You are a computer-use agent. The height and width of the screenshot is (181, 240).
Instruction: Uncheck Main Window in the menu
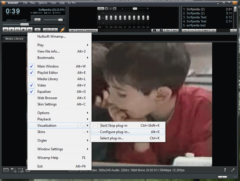(x=60, y=66)
